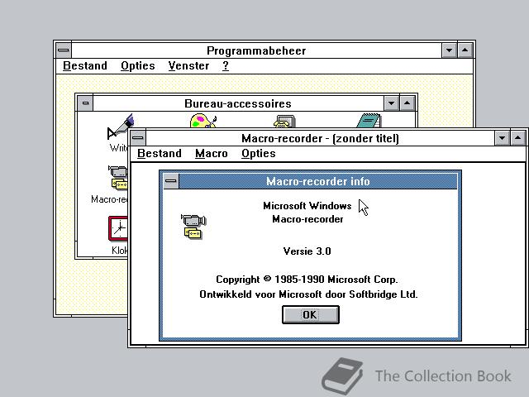Select the Write pen icon in Bureau-accessoires

tap(120, 127)
